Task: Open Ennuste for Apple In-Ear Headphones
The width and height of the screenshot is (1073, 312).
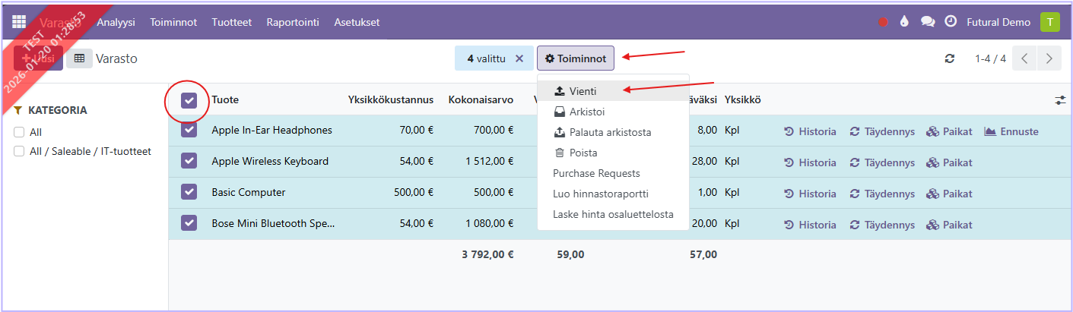Action: 1011,131
